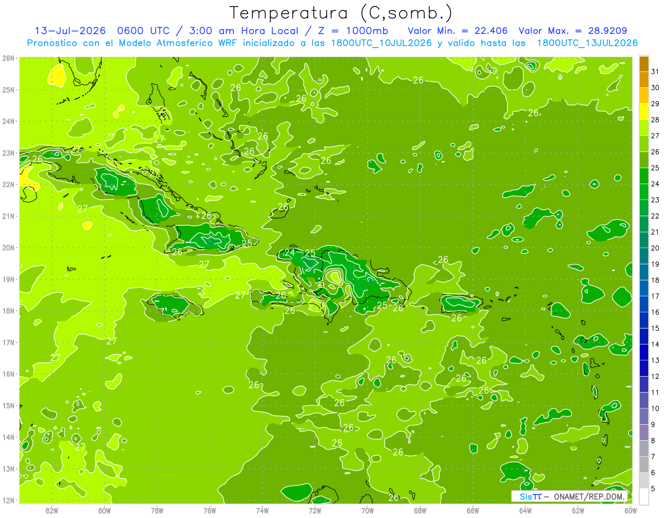Click the '21N' latitude axis label
Image resolution: width=670 pixels, height=518 pixels.
(8, 216)
